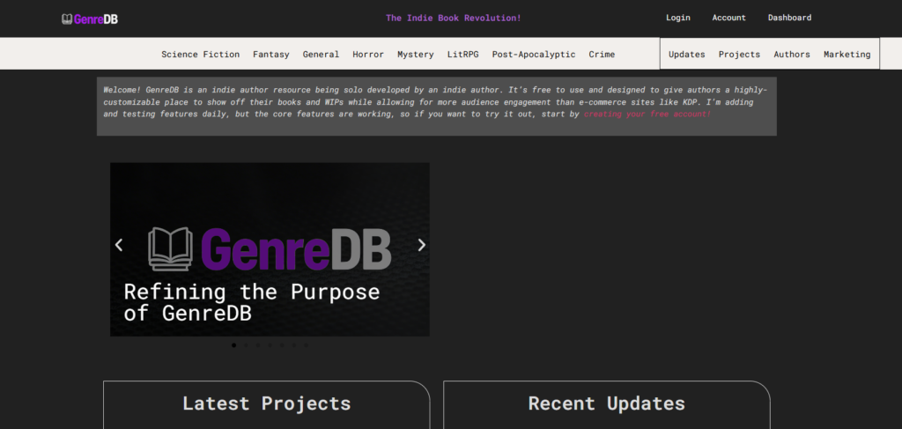Screen dimensions: 902x429
Task: Go to the Updates section
Action: tap(686, 55)
